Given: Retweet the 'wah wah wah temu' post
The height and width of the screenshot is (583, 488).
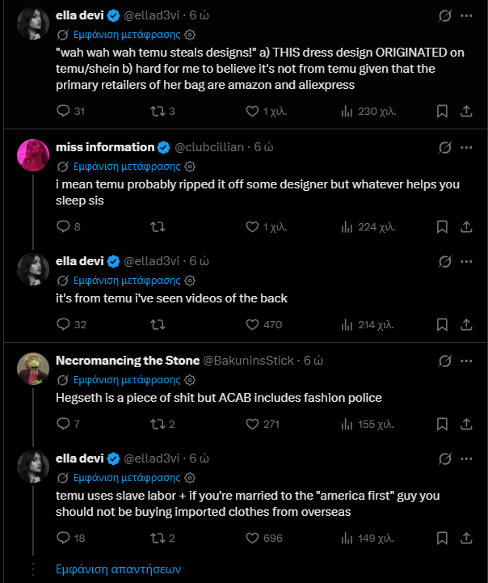Looking at the screenshot, I should coord(158,111).
